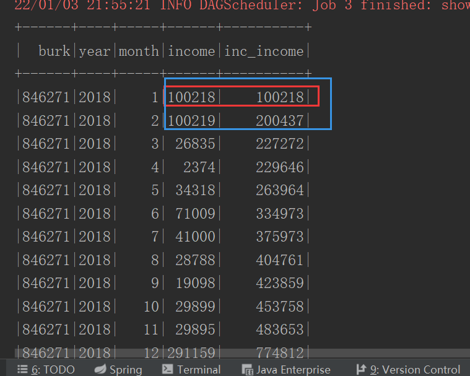Screen dimensions: 470x376
Task: Click the DAGScheduler Job 3 finished log line
Action: pyautogui.click(x=242, y=5)
